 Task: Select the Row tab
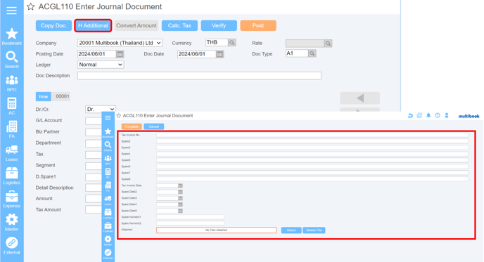click(x=43, y=96)
